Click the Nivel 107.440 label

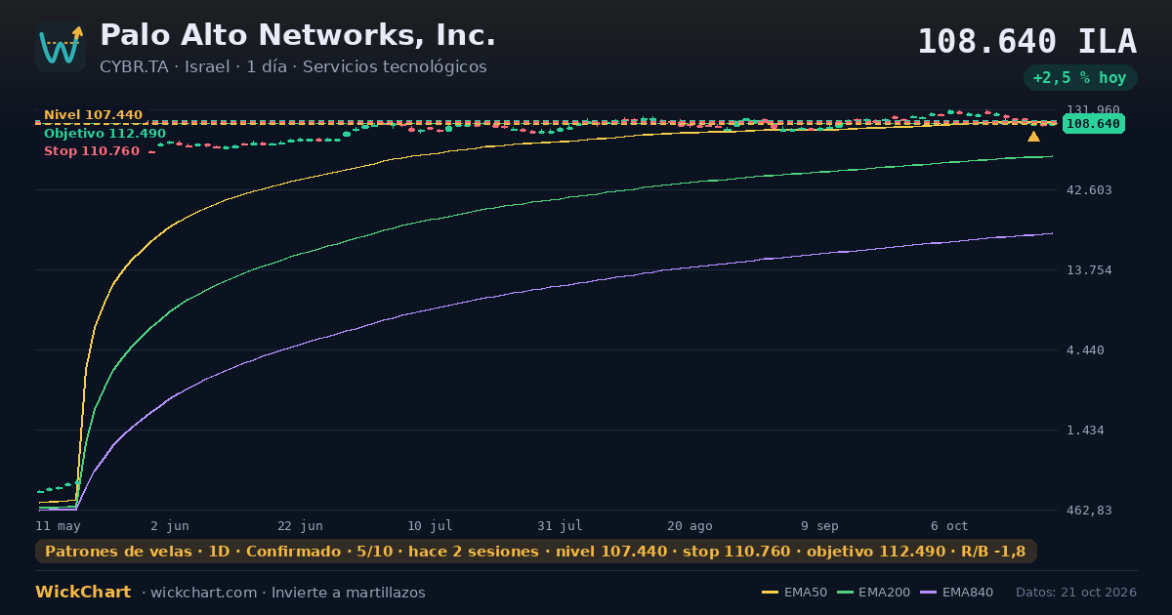coord(93,115)
